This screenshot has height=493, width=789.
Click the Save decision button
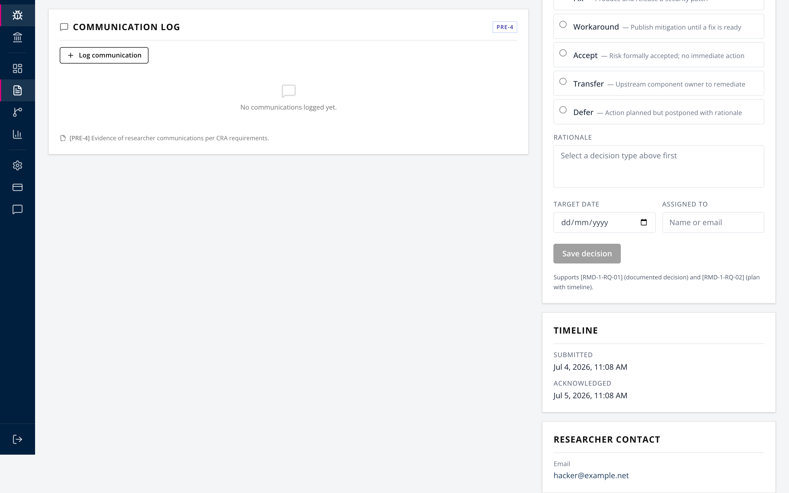[x=587, y=254]
